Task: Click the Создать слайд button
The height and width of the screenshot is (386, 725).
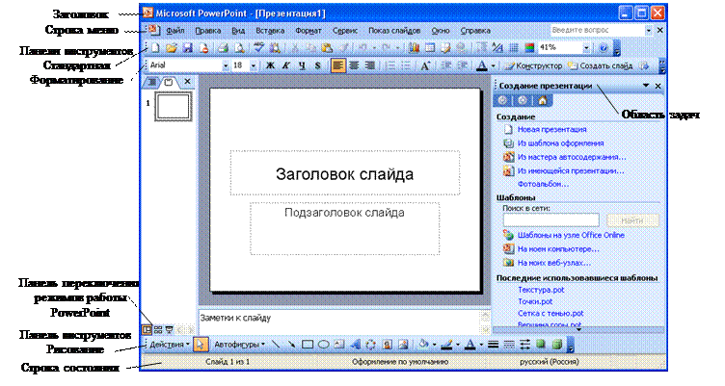Action: tap(601, 66)
